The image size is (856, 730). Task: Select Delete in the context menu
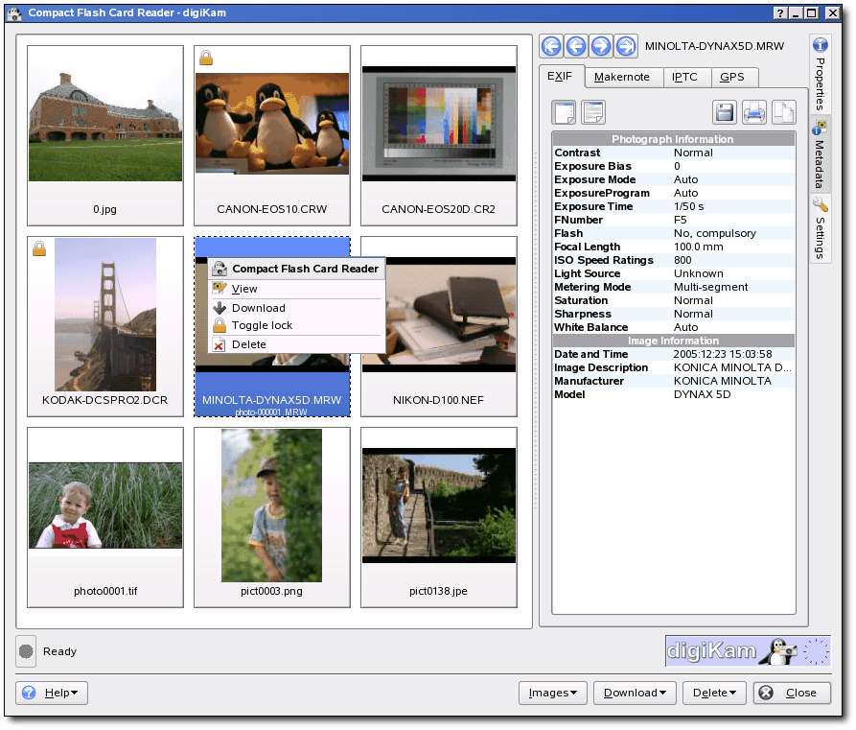pos(296,344)
